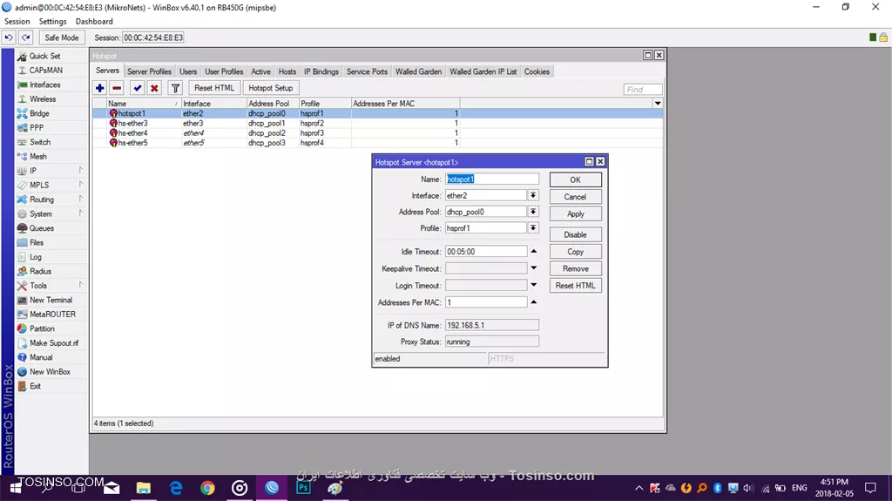Open the Dashboard menu
This screenshot has height=501, width=892.
[x=94, y=22]
